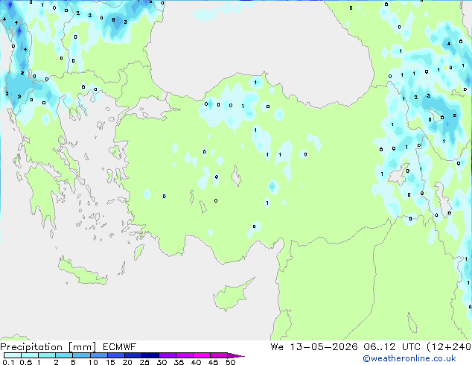The image size is (472, 365).
Task: Click the over-50 mm arrow tip of legend
Action: (x=236, y=355)
